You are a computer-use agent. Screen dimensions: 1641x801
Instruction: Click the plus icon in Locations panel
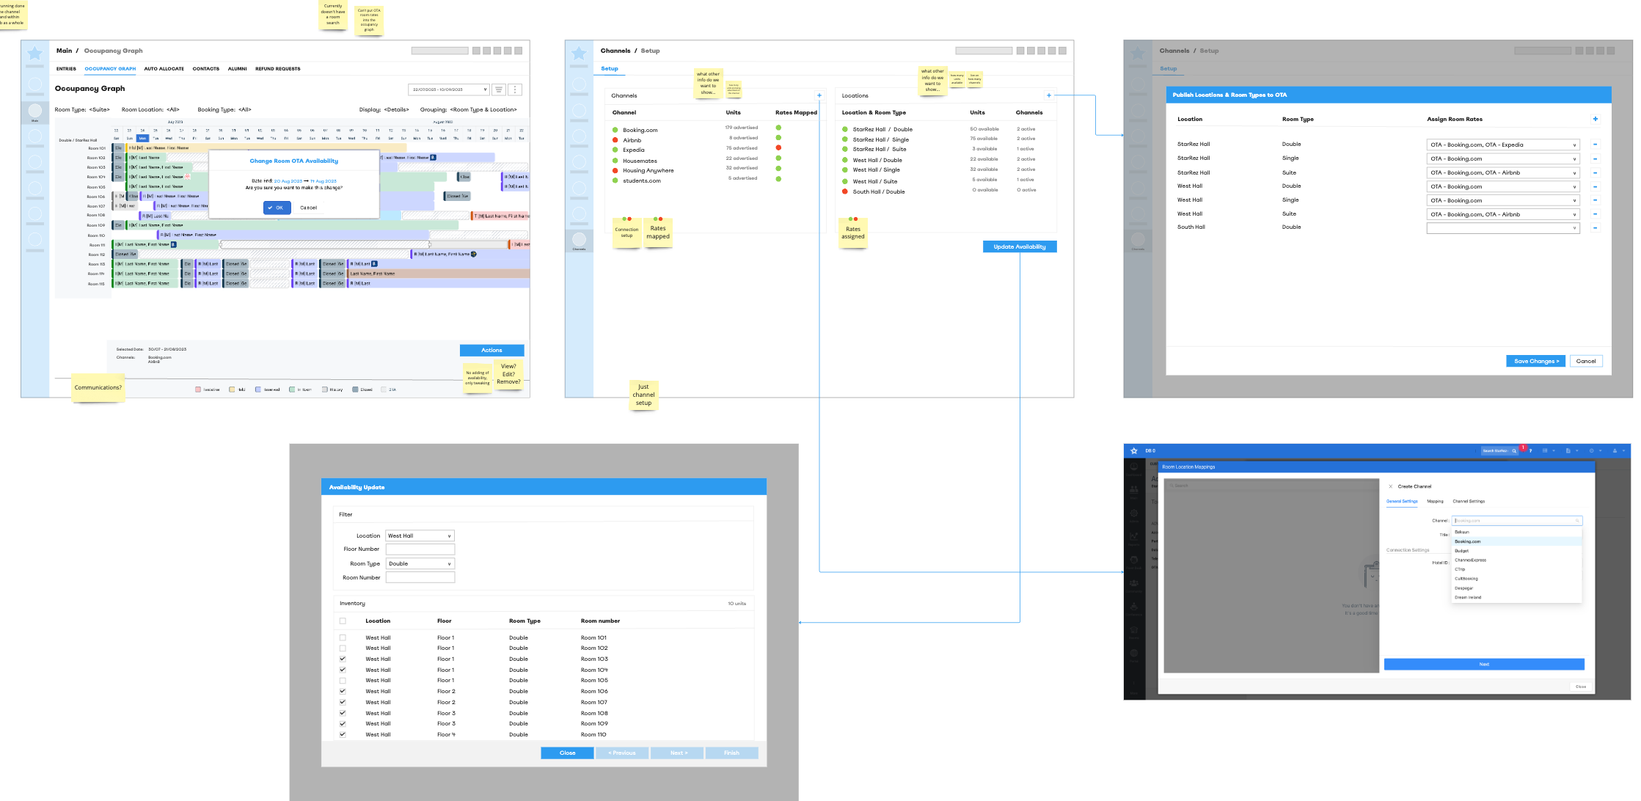pos(1048,95)
